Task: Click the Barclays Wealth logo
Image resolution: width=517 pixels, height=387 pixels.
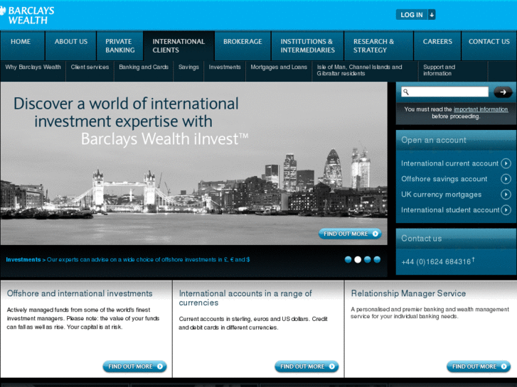Action: 27,15
